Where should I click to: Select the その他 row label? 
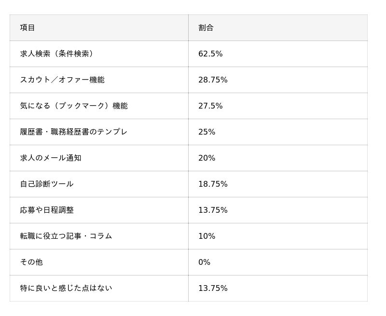pyautogui.click(x=31, y=262)
